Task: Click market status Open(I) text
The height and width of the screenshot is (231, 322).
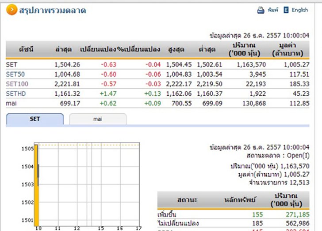Action: (298, 156)
